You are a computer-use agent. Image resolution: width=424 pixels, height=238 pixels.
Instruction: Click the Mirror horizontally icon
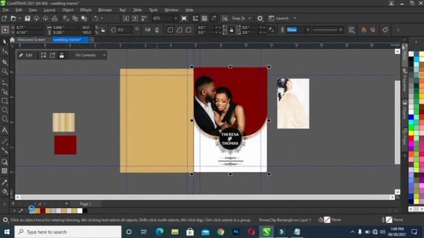[x=148, y=30]
